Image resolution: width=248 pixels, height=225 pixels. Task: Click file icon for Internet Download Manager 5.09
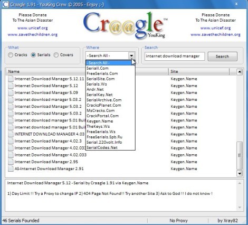[x=11, y=92]
